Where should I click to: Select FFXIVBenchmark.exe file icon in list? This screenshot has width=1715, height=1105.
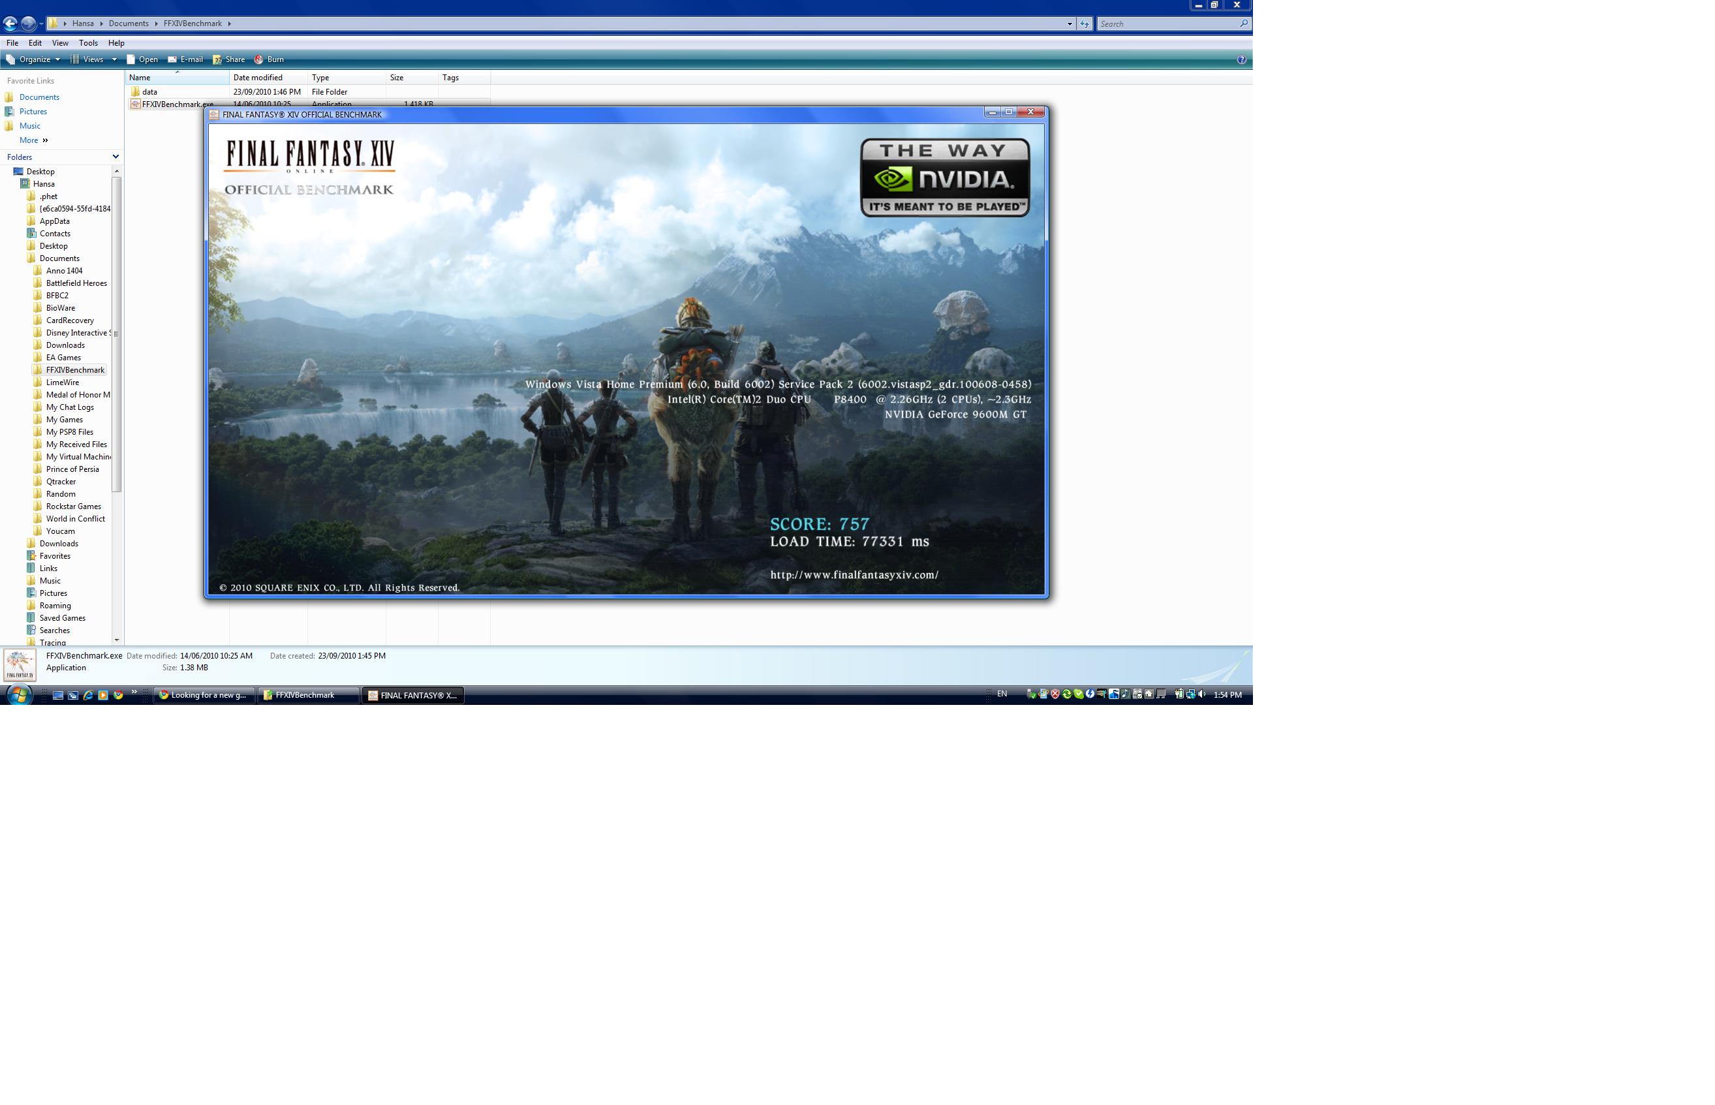[135, 104]
